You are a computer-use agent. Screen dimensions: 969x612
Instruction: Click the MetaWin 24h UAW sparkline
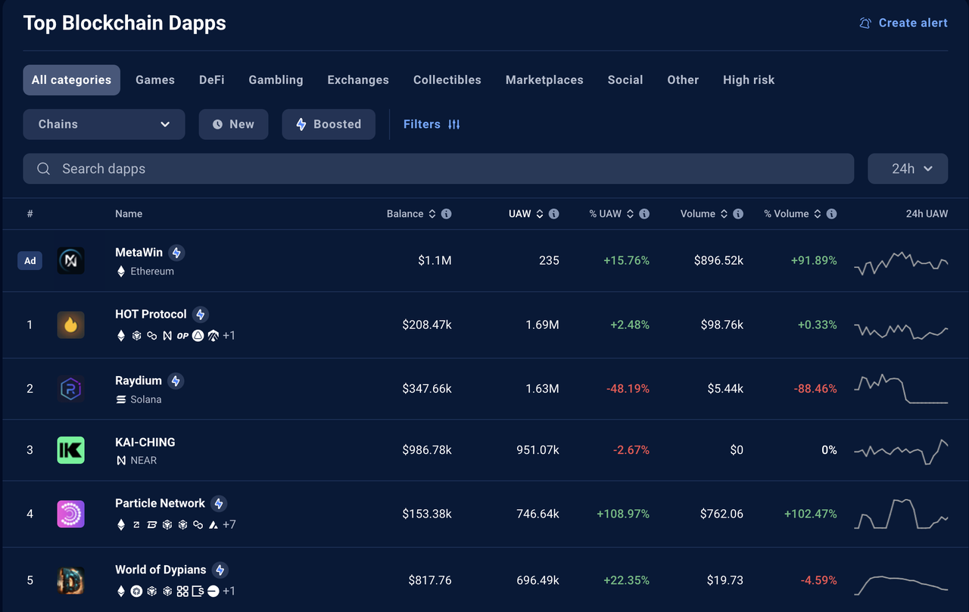(901, 263)
